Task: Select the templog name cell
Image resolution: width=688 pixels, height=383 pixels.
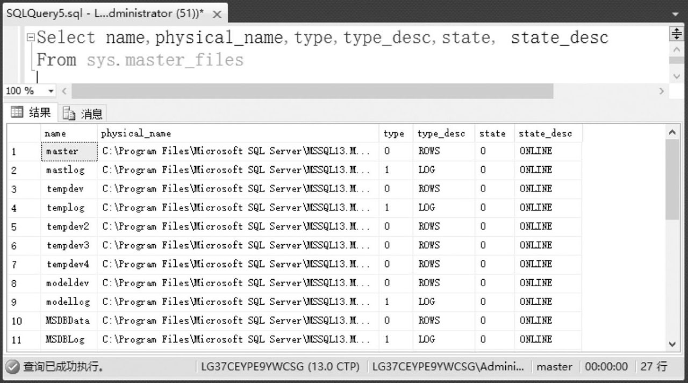Action: pyautogui.click(x=69, y=208)
